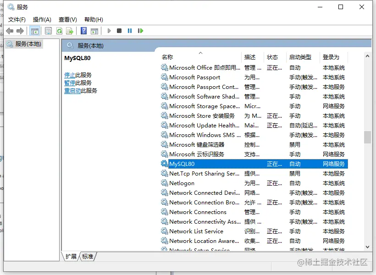Screen dimensions: 376x275
Task: Select the Network Connected Devices service row
Action: coord(254,192)
